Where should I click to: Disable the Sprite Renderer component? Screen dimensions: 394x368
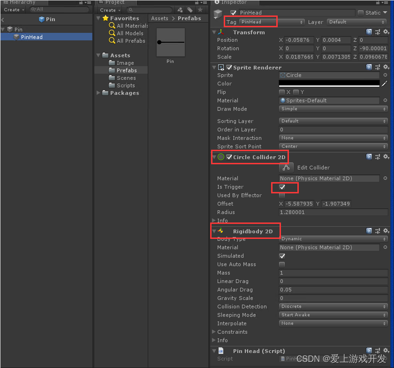pos(229,68)
